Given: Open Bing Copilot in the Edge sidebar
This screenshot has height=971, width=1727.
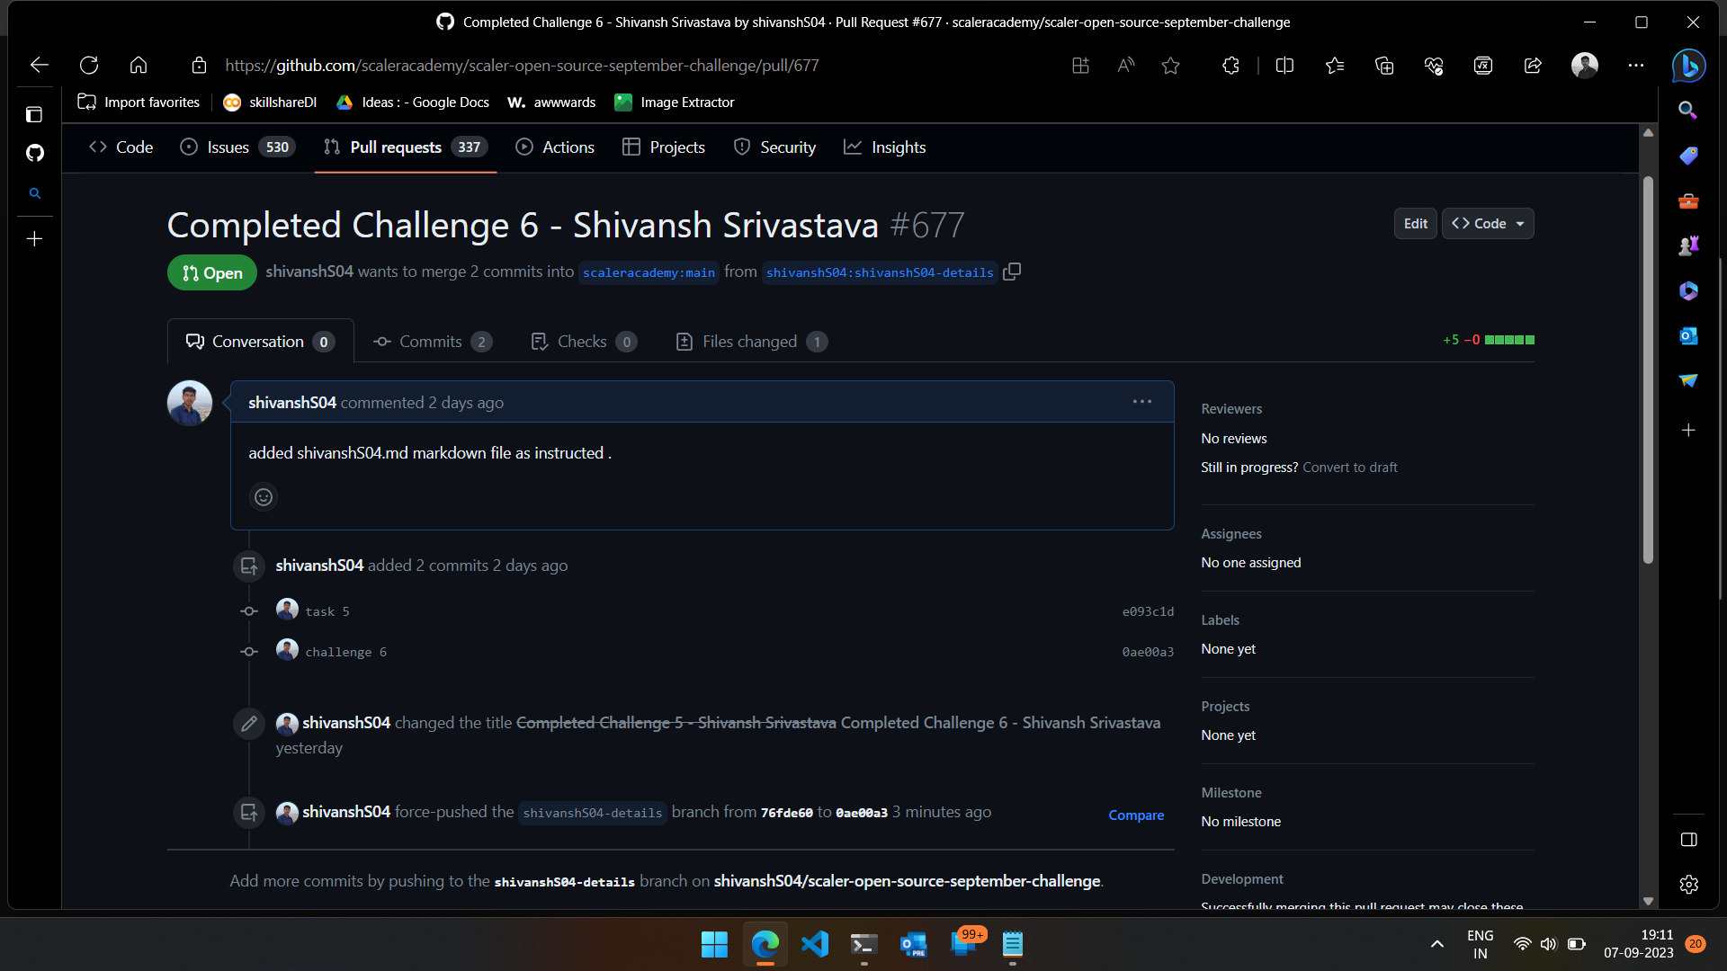Looking at the screenshot, I should (x=1688, y=65).
